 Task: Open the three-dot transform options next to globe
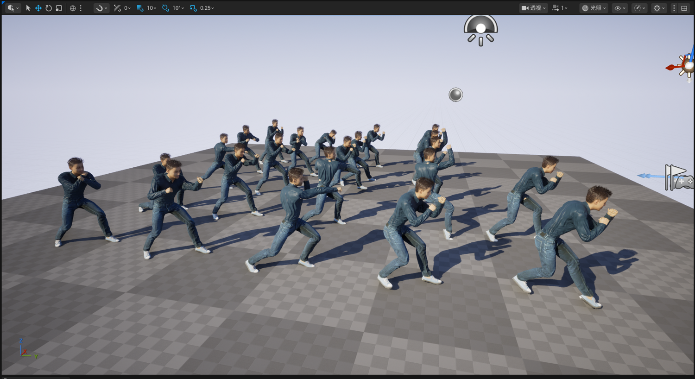[x=81, y=8]
